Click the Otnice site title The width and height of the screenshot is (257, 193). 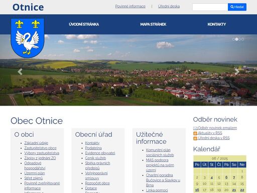(x=28, y=7)
